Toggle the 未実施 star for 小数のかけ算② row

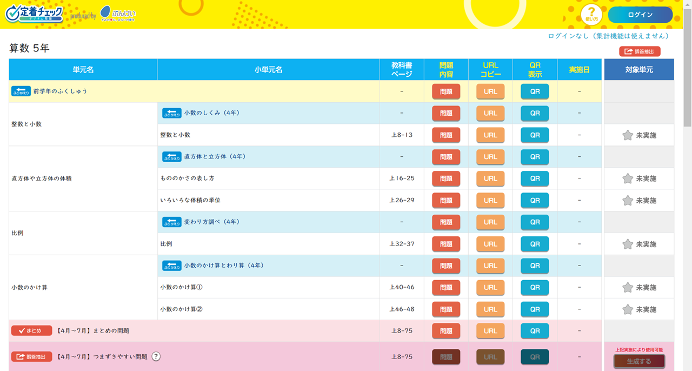[x=628, y=309]
